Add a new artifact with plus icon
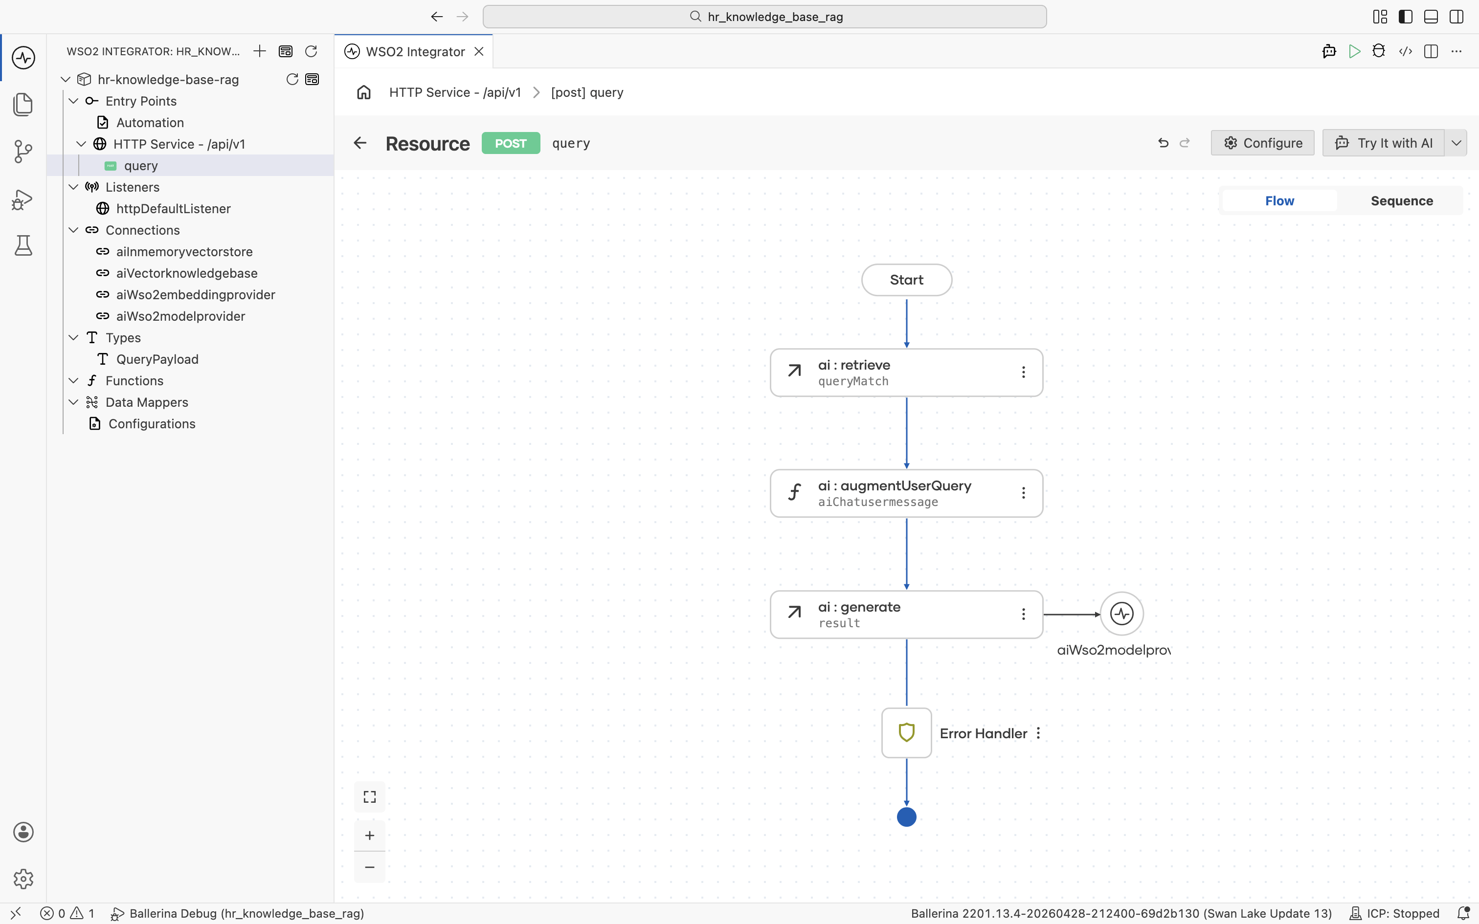The width and height of the screenshot is (1479, 924). (x=260, y=51)
